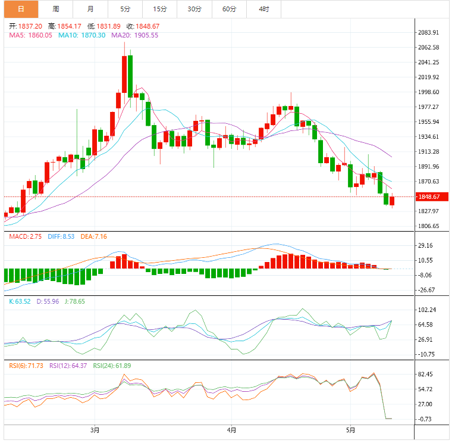Click the MACD value label
Image resolution: width=455 pixels, height=443 pixels.
(25, 236)
